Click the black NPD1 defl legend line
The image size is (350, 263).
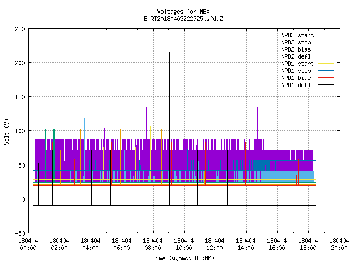click(x=325, y=85)
